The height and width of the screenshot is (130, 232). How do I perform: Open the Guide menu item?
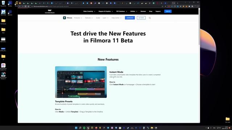click(98, 18)
